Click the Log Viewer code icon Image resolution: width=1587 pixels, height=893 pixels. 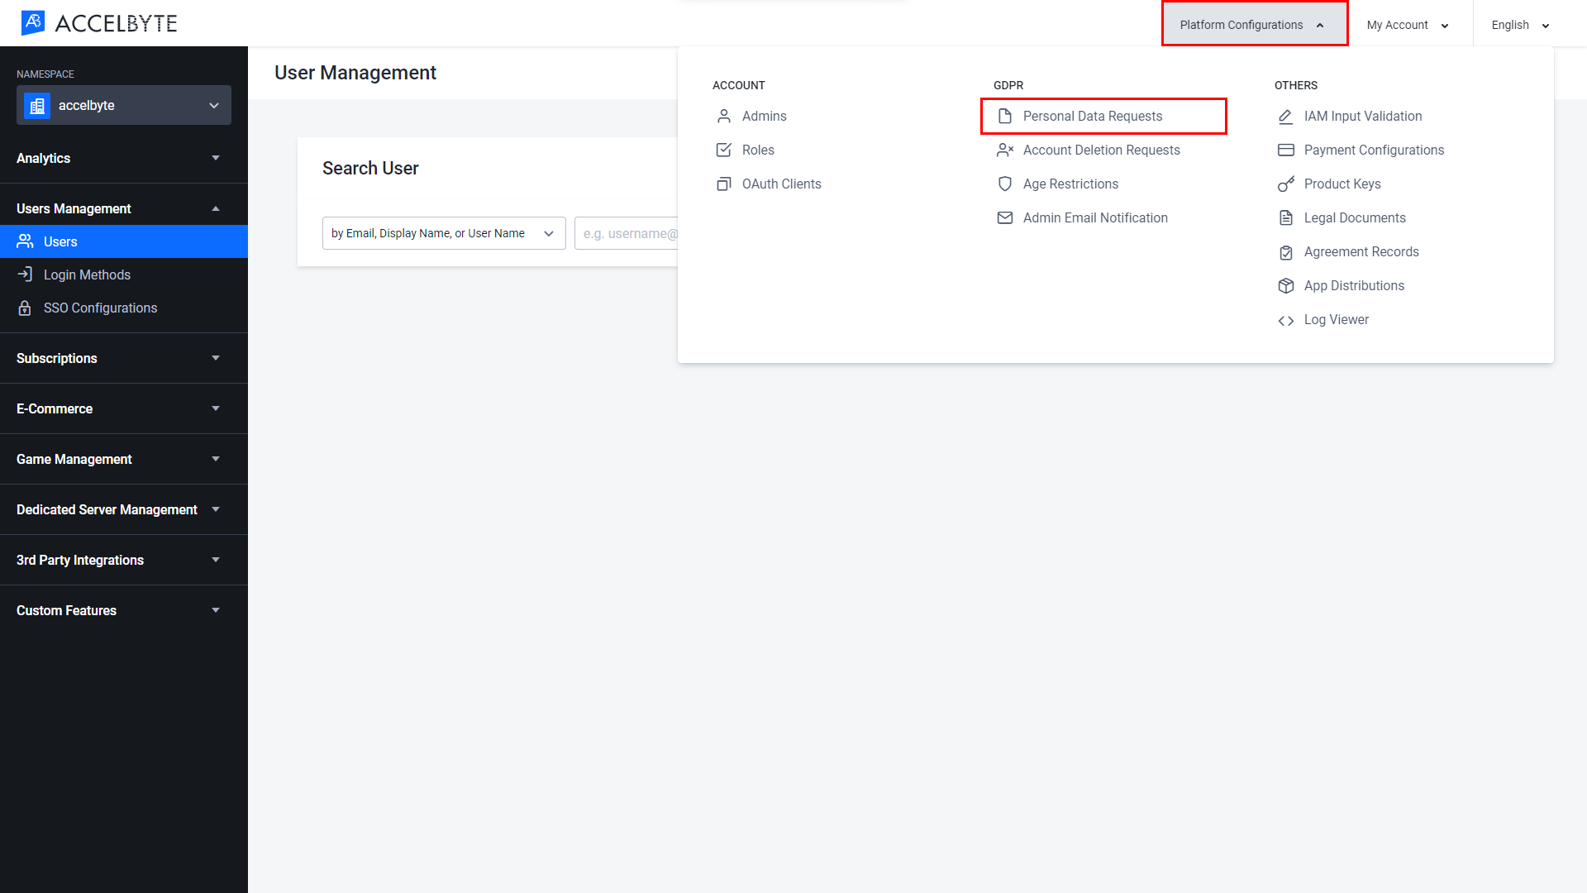[1286, 319]
